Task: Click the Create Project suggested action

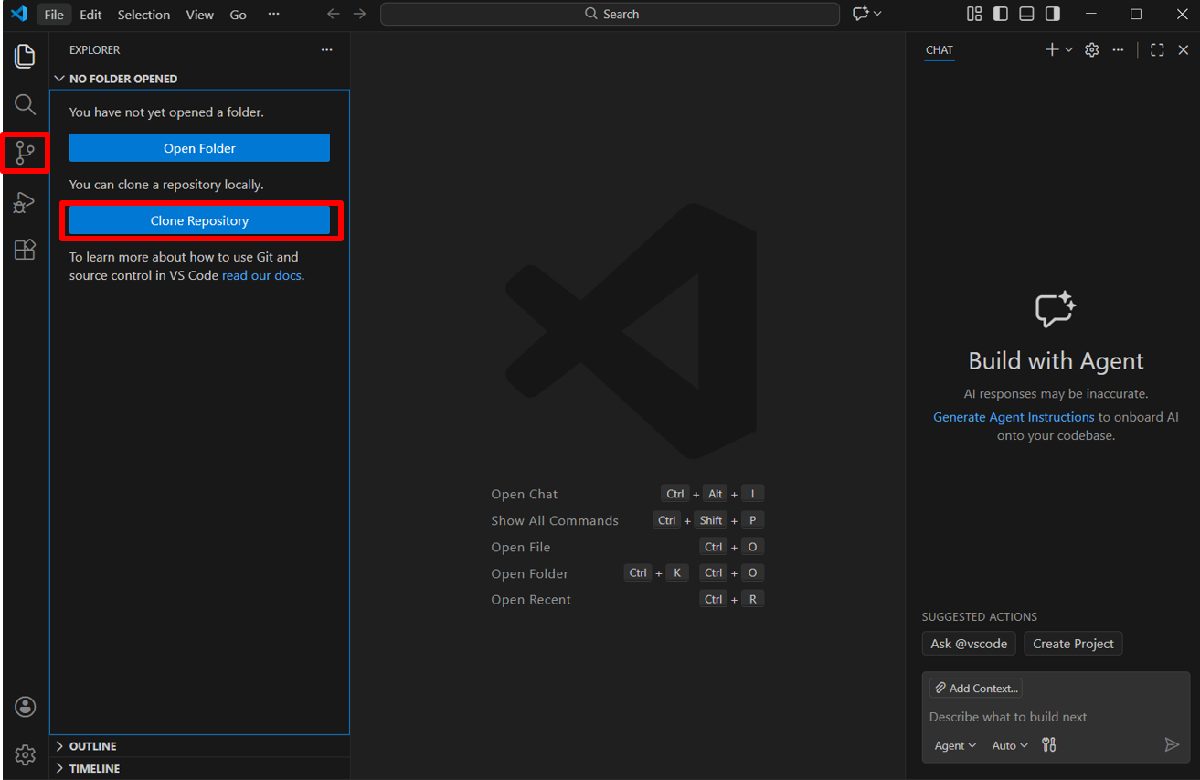Action: click(x=1073, y=644)
